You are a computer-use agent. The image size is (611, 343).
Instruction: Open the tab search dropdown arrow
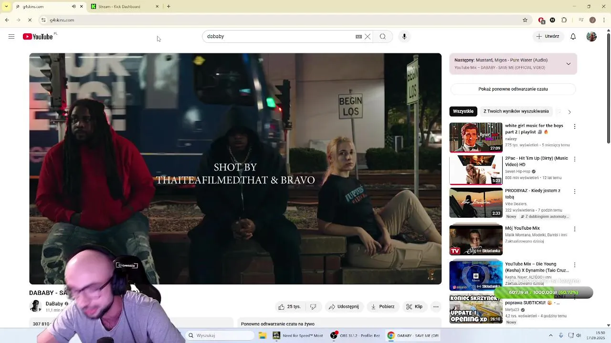click(6, 7)
